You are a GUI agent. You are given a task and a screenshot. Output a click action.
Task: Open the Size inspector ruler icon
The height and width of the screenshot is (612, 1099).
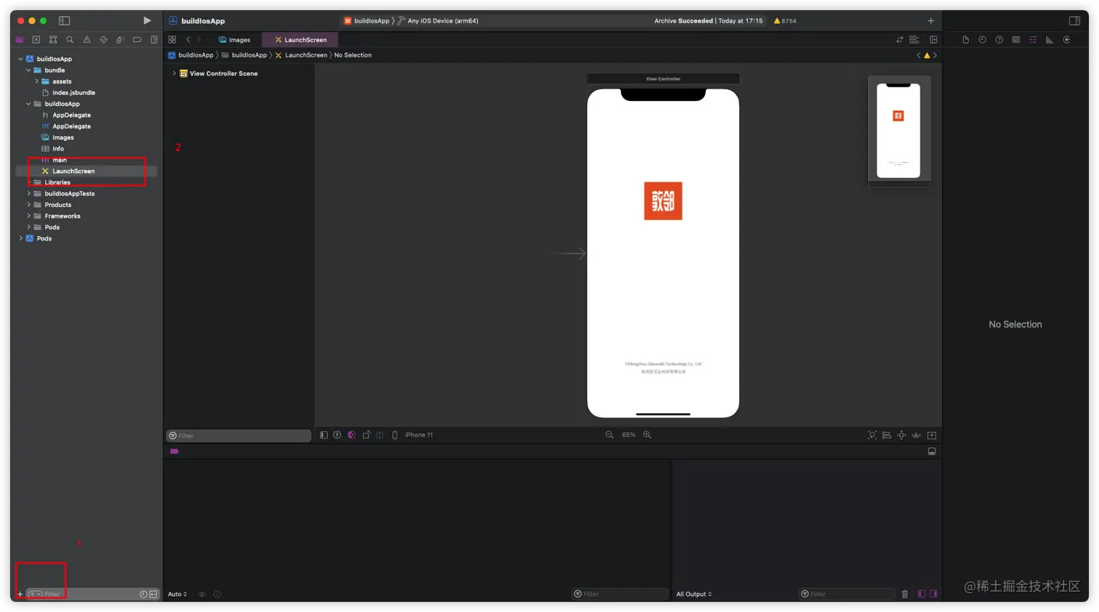pos(1050,40)
